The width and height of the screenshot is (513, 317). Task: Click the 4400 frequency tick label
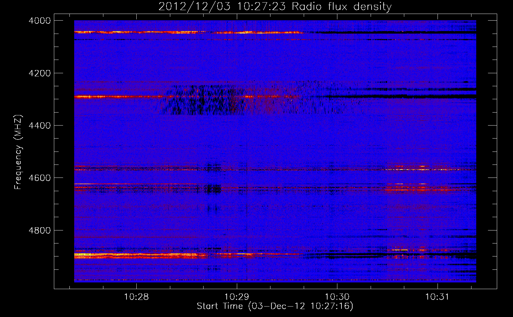40,126
